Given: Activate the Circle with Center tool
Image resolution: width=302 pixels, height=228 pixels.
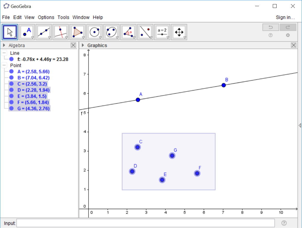Looking at the screenshot, I should (x=95, y=32).
